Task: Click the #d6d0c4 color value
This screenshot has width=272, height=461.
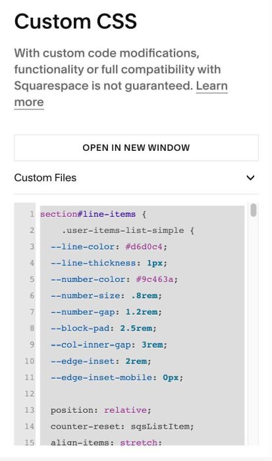Action: tap(144, 246)
